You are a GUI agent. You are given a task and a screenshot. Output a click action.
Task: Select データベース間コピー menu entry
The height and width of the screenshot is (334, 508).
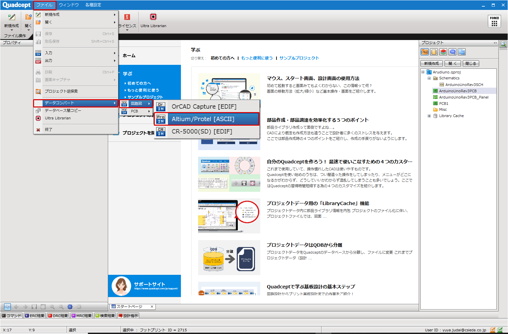[x=76, y=110]
